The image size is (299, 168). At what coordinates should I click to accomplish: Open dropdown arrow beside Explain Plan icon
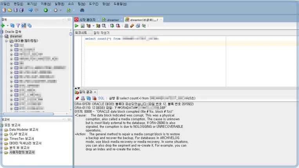click(93, 26)
